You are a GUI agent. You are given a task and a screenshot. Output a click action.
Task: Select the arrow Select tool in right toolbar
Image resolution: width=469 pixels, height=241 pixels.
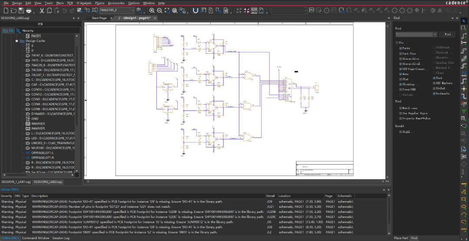464,21
